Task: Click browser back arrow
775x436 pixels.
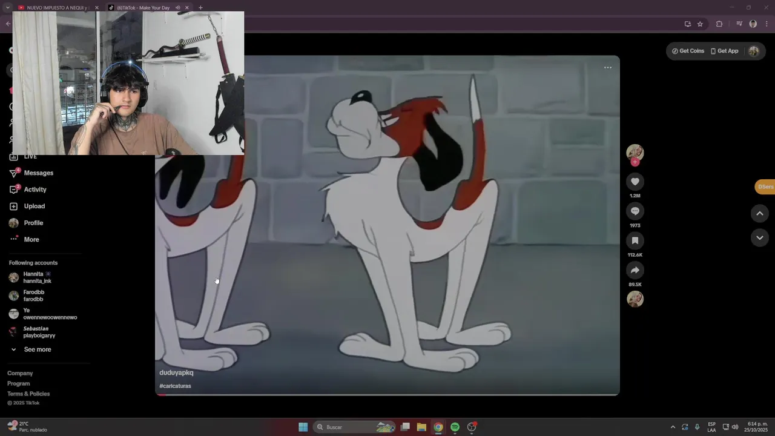Action: (8, 24)
